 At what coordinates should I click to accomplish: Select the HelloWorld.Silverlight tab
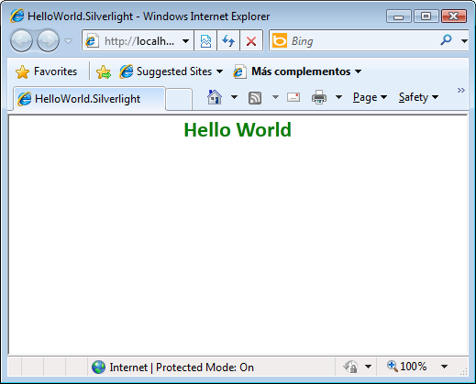89,99
